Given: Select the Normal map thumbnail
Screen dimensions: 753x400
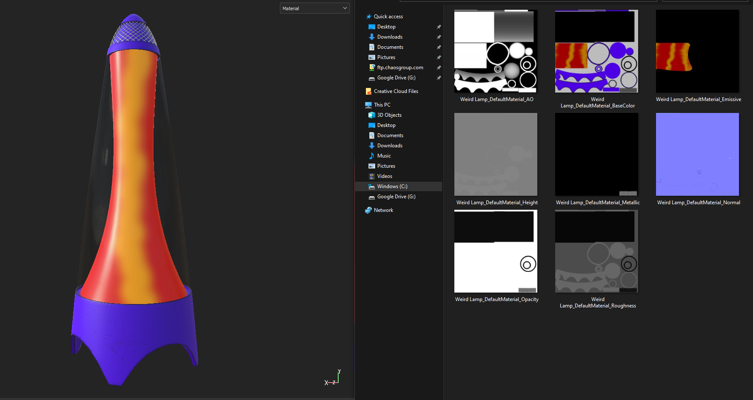Looking at the screenshot, I should (x=697, y=155).
